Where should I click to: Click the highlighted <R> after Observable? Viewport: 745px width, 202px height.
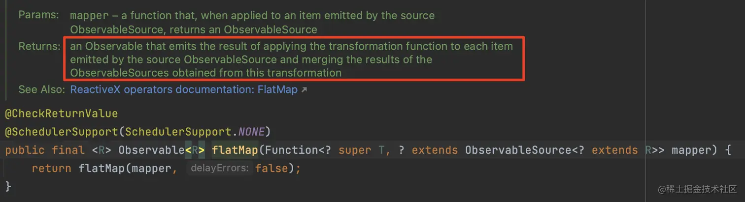(x=195, y=150)
